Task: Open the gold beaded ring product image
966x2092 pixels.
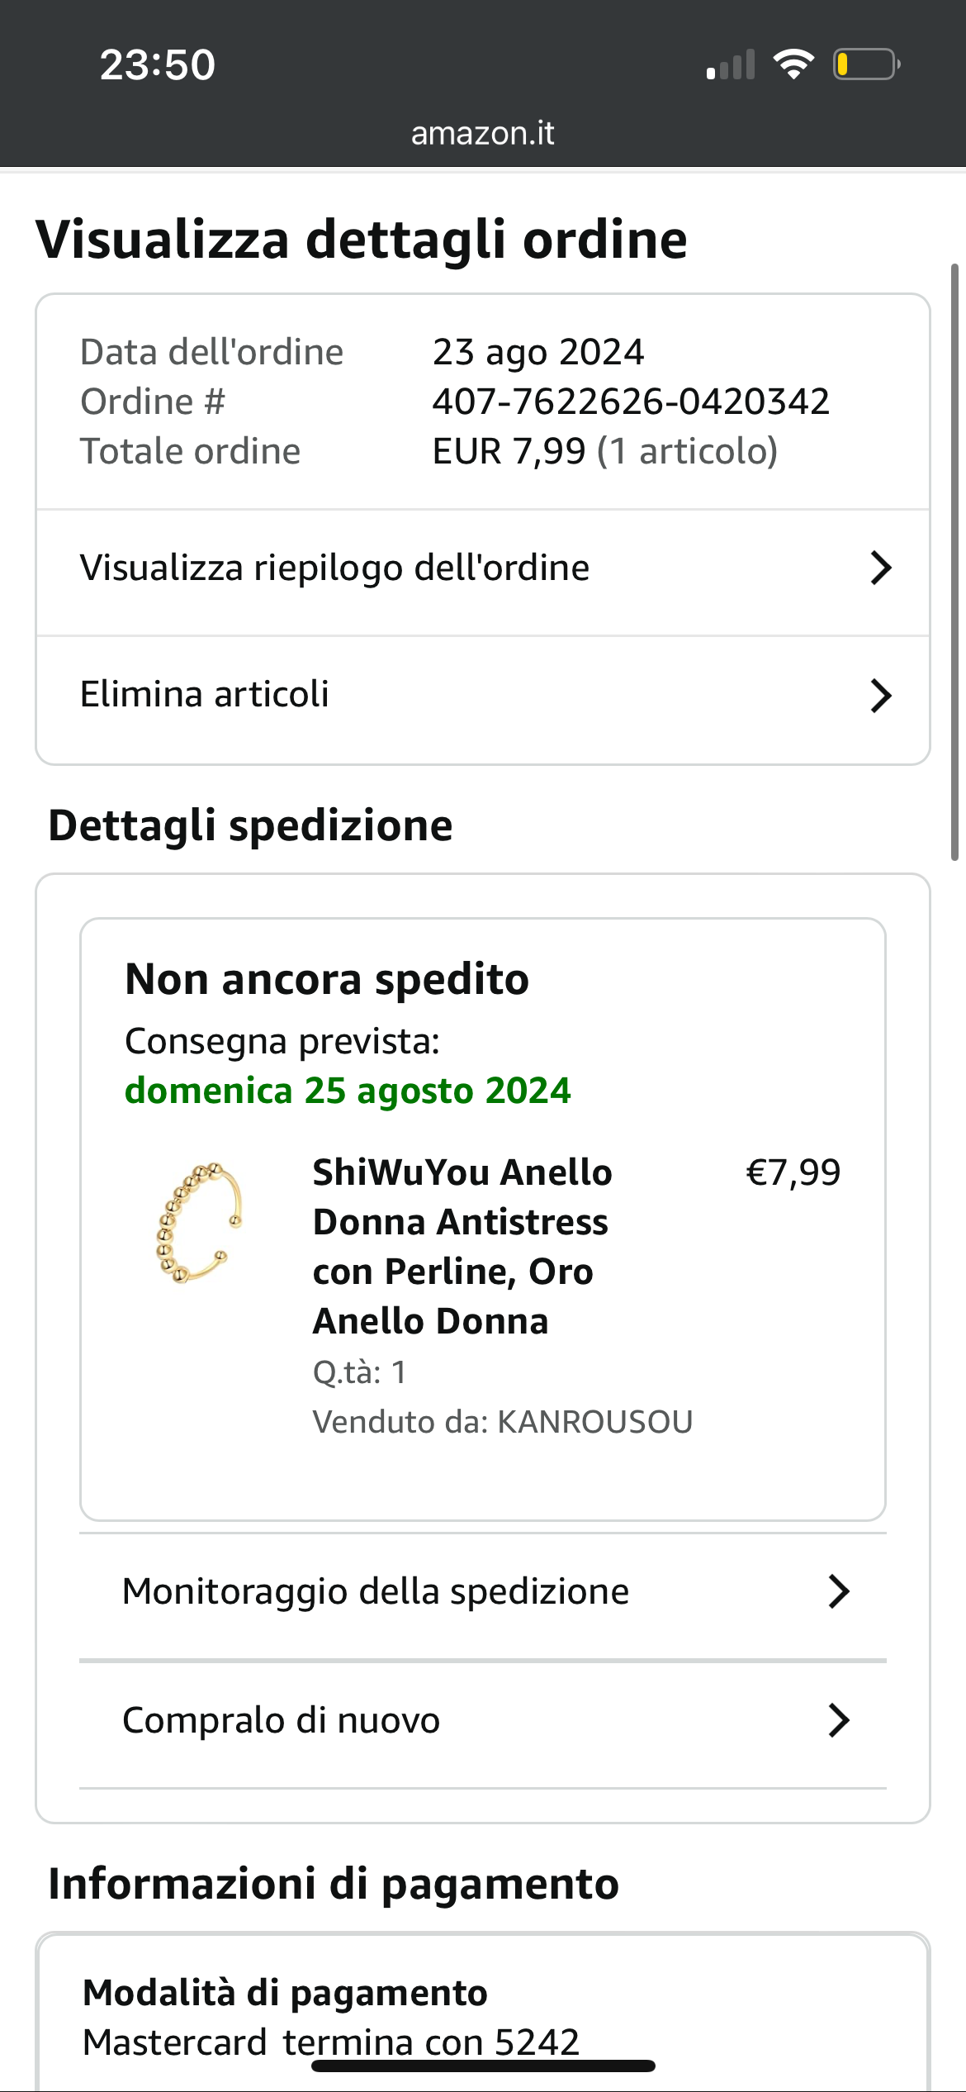Action: (199, 1223)
